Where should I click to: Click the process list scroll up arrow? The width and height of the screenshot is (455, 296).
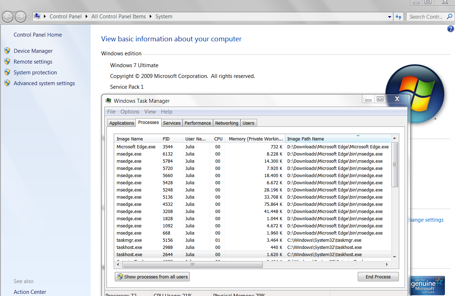(395, 138)
